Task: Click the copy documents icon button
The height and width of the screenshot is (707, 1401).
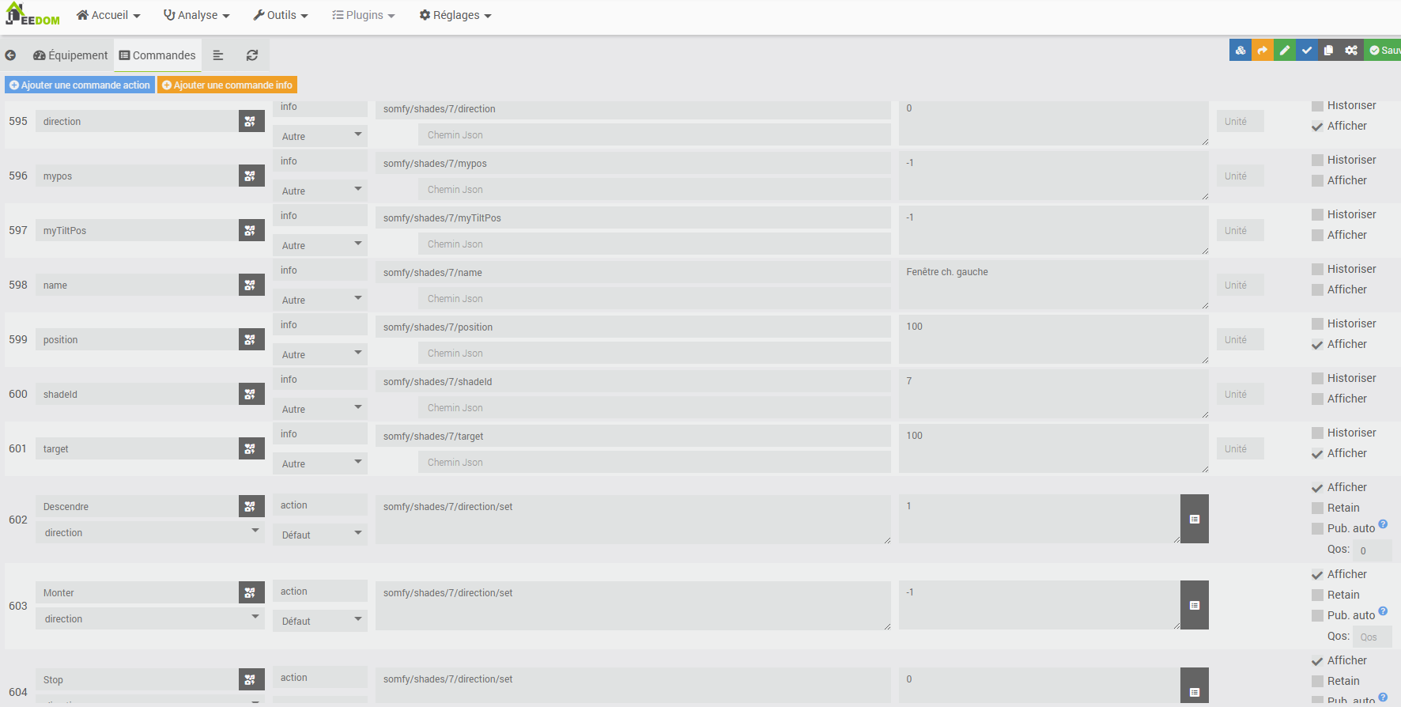Action: (1329, 51)
